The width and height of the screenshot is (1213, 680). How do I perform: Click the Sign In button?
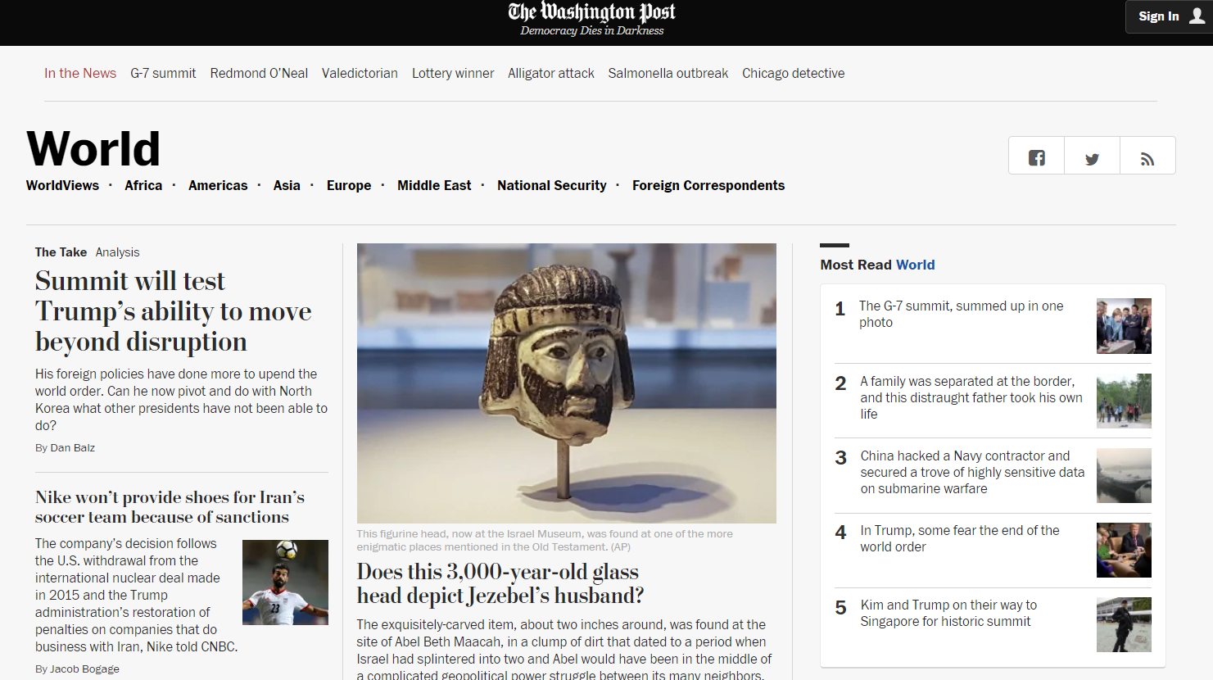pos(1159,16)
